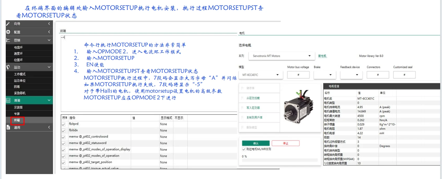Click the 极数 value 14

point(359,137)
